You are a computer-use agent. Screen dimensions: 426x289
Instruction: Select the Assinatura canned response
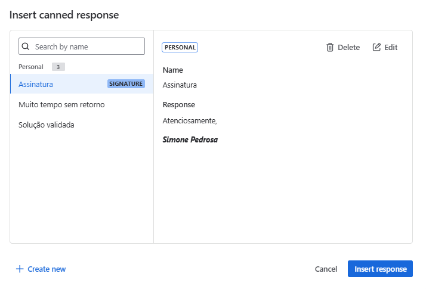click(x=36, y=85)
